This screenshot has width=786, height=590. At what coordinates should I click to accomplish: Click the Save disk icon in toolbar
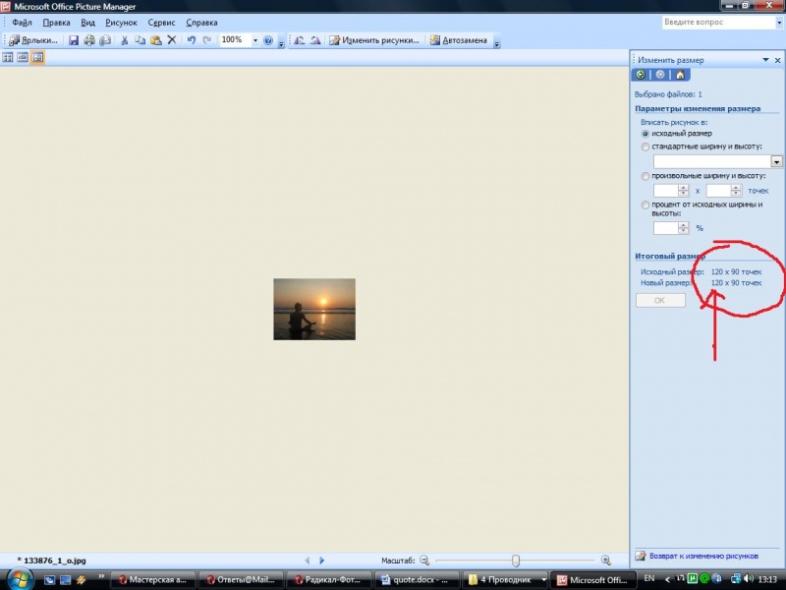click(x=74, y=40)
